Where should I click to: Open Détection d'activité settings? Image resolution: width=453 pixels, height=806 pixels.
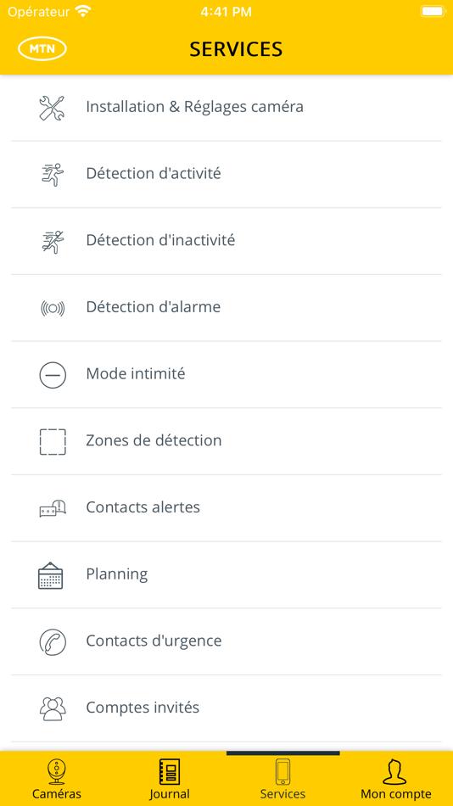click(226, 174)
